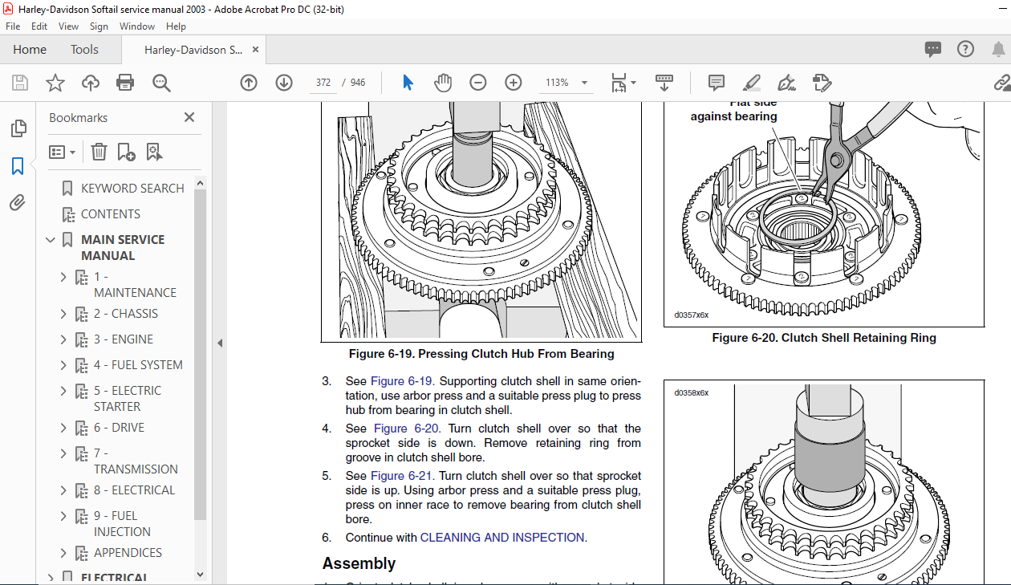
Task: Open the CONTENTS bookmark
Action: click(x=111, y=214)
